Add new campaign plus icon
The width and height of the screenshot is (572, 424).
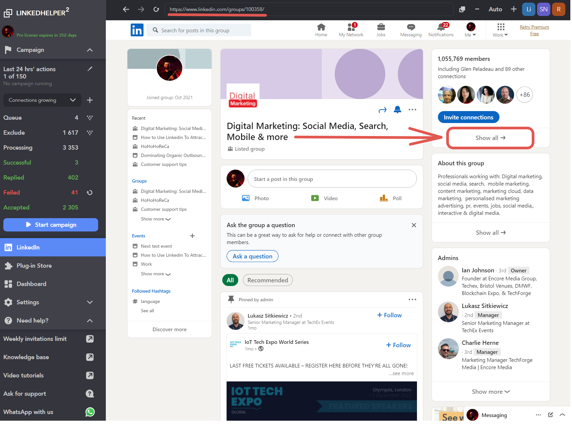pos(90,100)
